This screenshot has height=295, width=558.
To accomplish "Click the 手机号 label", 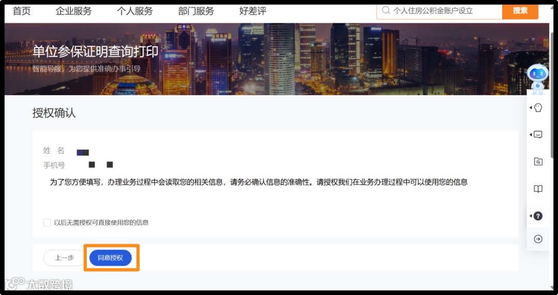I will 54,165.
